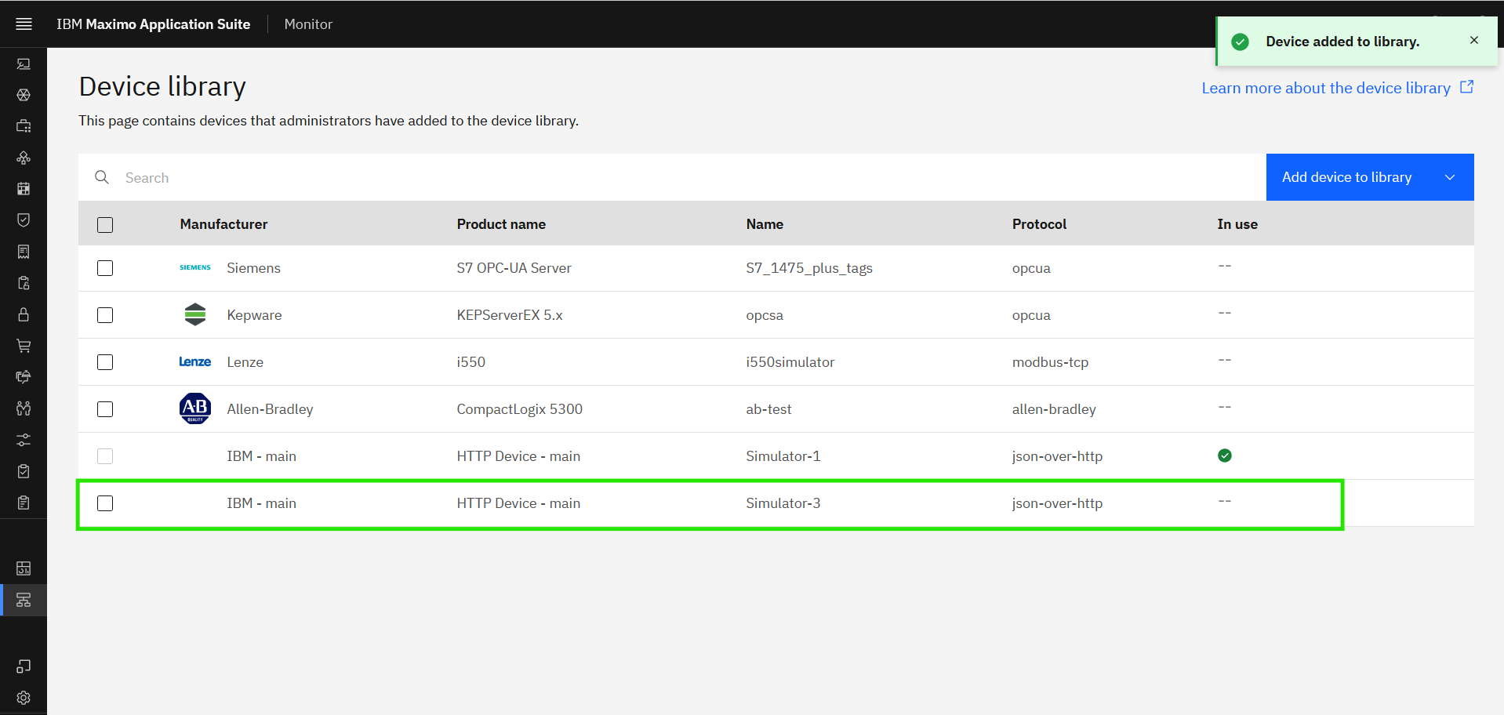Click the cluster hierarchy sidebar icon
Image resolution: width=1504 pixels, height=715 pixels.
click(24, 158)
